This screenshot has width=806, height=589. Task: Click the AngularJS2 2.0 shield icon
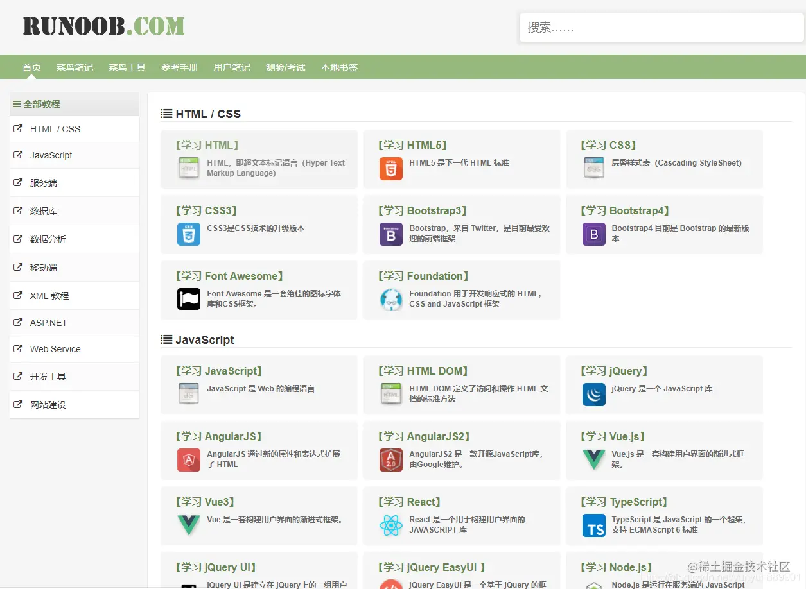[x=391, y=459]
